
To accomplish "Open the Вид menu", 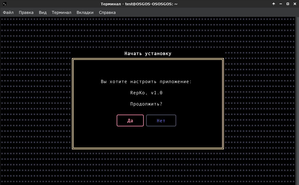I will point(43,12).
